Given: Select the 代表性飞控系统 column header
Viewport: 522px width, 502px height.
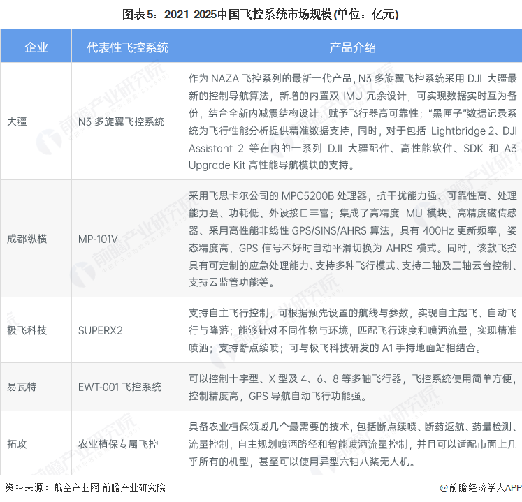Looking at the screenshot, I should [x=128, y=47].
